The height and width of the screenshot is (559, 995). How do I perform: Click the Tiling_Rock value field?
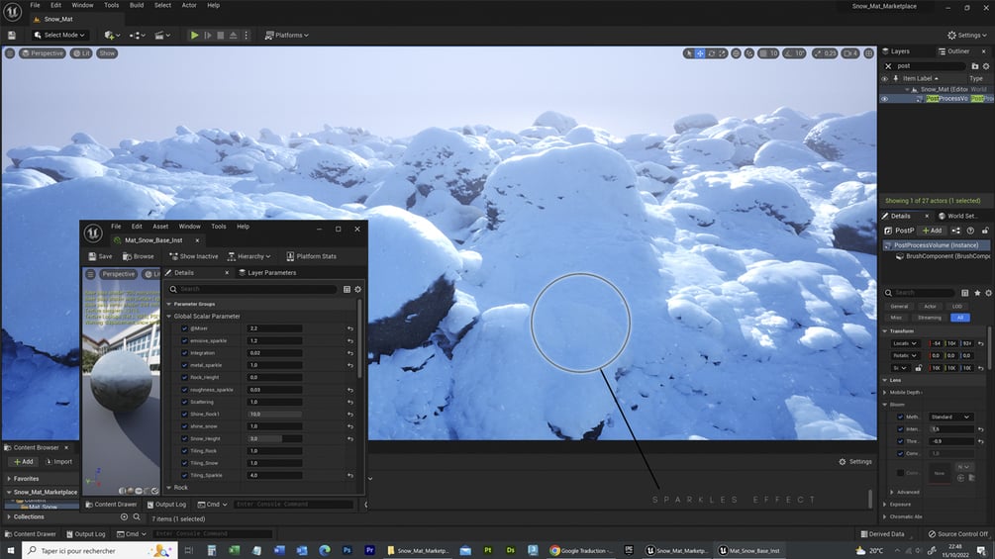275,450
